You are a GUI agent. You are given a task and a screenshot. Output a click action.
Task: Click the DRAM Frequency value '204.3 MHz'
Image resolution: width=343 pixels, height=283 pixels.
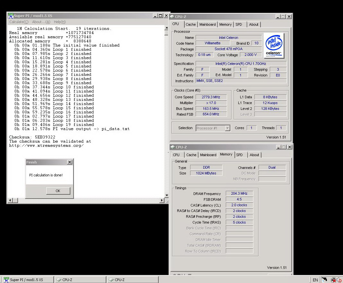click(x=239, y=193)
